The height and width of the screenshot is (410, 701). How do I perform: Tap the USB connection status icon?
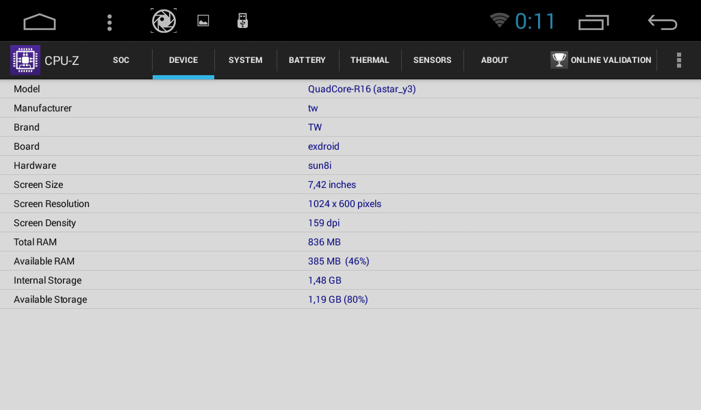tap(242, 21)
